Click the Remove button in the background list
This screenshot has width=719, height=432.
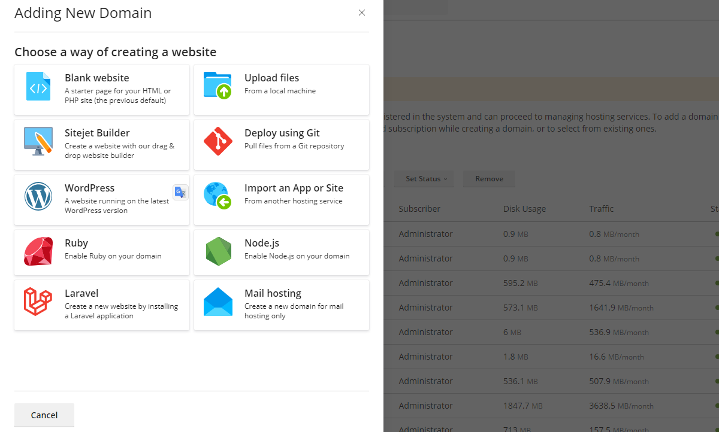(490, 179)
